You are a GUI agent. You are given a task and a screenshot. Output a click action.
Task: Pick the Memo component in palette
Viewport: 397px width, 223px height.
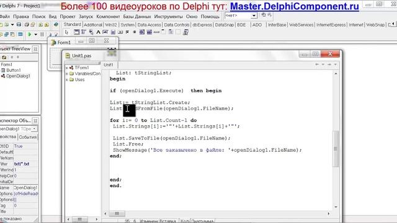(x=113, y=32)
